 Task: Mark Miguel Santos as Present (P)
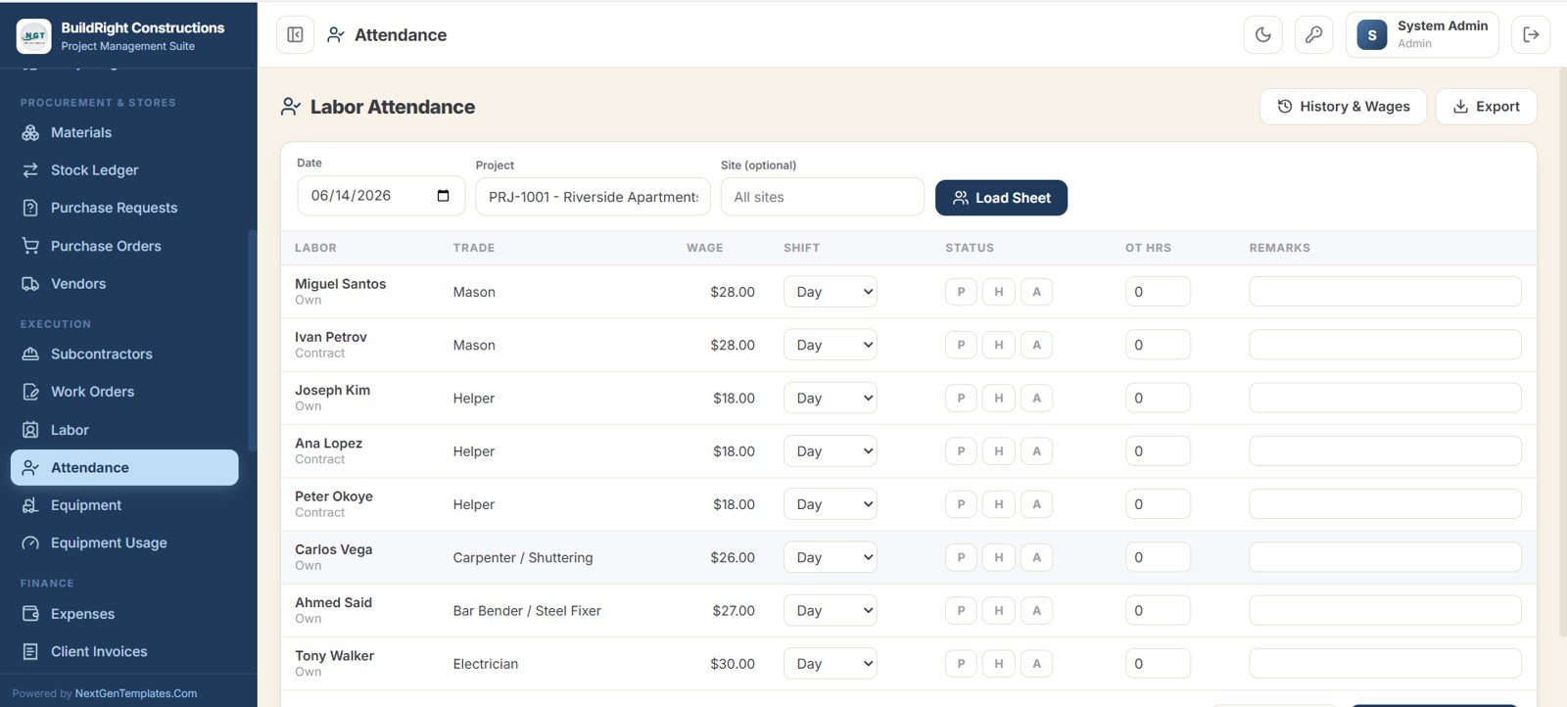point(961,292)
